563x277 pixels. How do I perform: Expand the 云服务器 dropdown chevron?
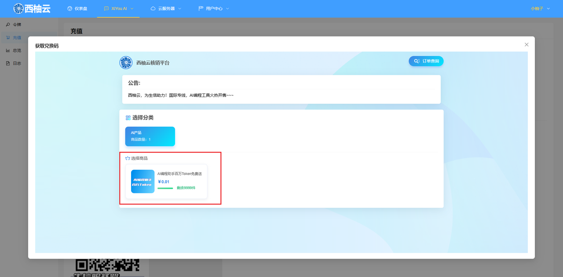click(179, 9)
